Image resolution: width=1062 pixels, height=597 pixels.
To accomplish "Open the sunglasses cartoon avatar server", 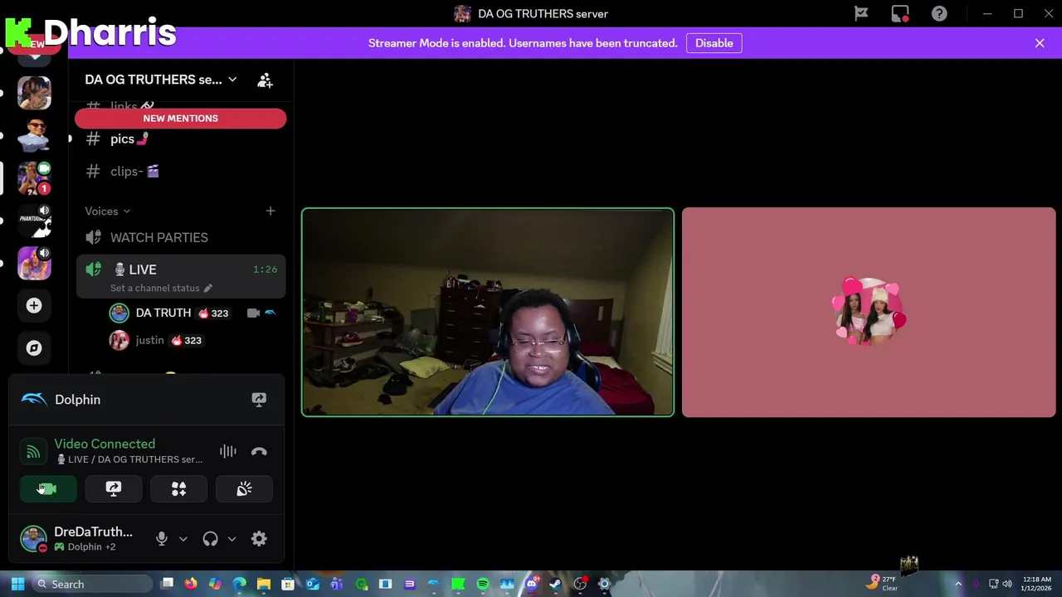I will coord(34,135).
